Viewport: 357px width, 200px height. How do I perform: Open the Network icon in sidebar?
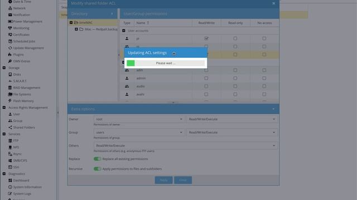click(x=10, y=8)
